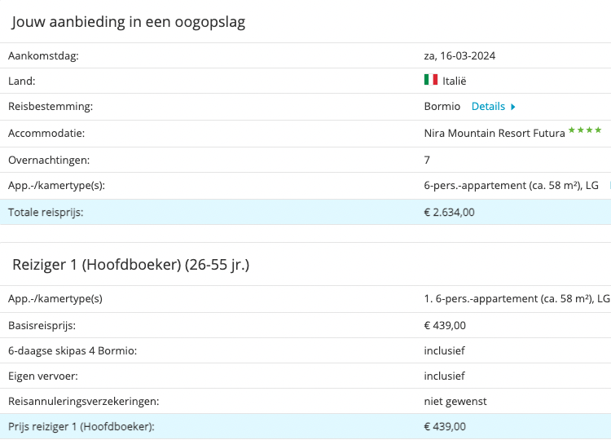The height and width of the screenshot is (440, 611).
Task: Click the Bormio destination text
Action: (x=442, y=107)
